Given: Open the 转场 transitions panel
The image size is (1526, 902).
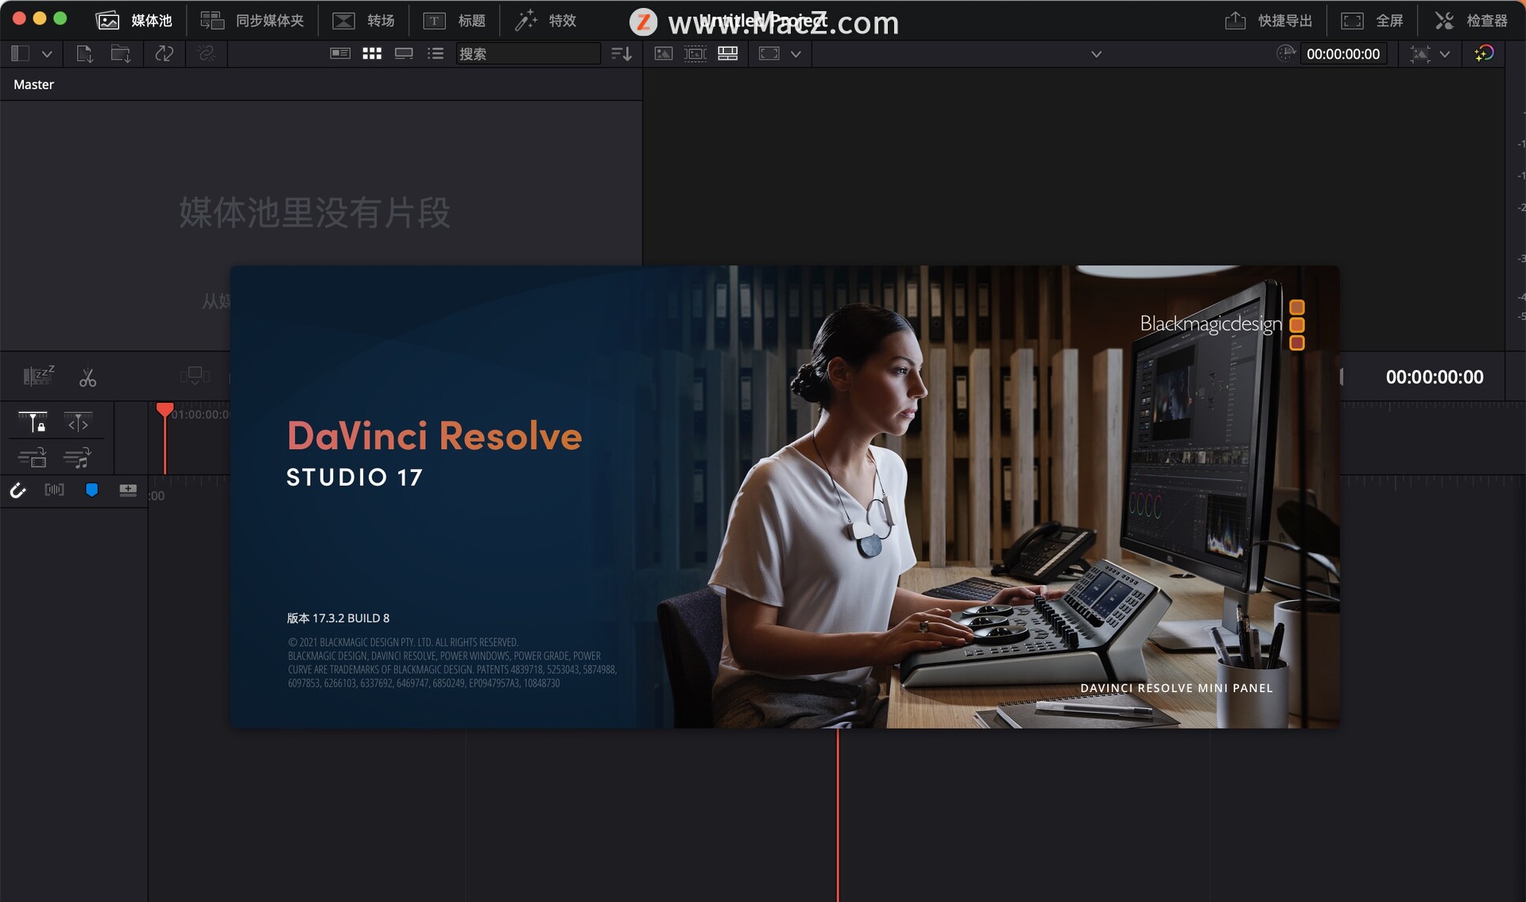Looking at the screenshot, I should (363, 21).
